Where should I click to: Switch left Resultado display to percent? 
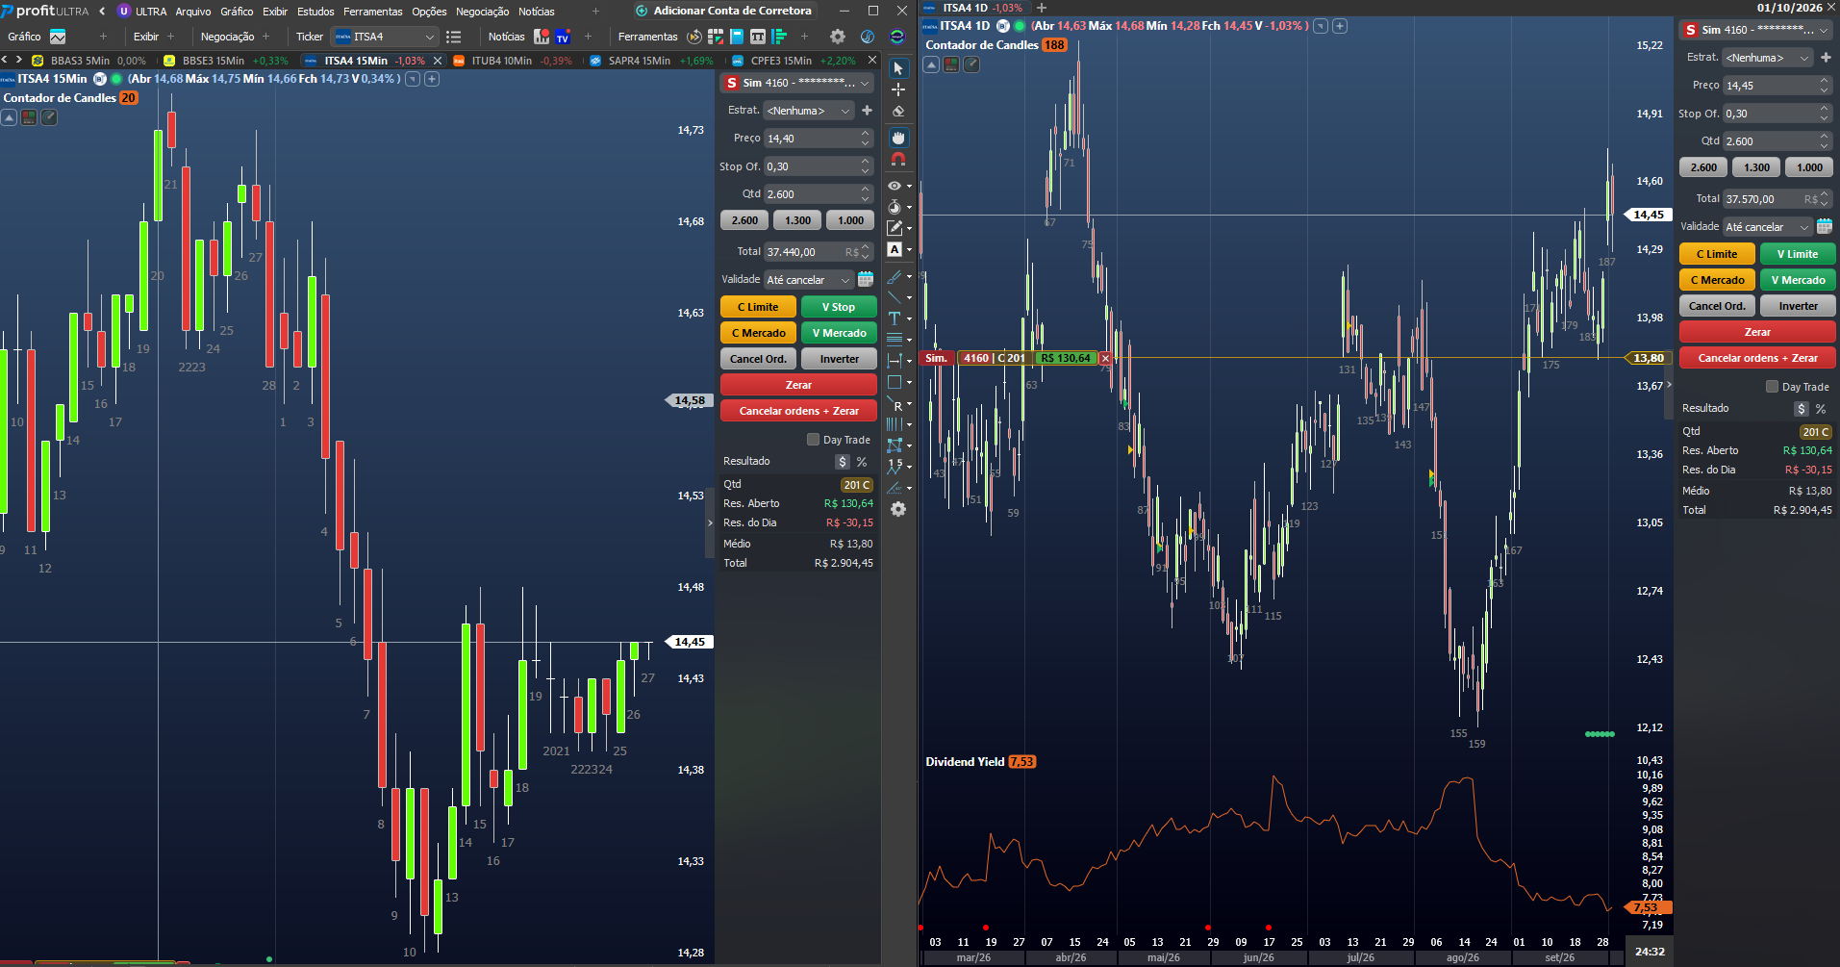[862, 462]
